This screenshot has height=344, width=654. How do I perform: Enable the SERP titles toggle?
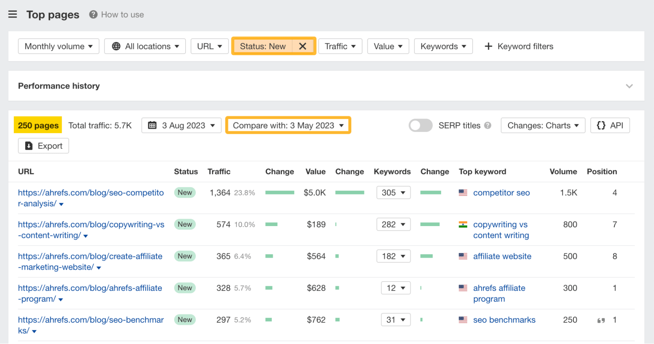[x=420, y=125]
